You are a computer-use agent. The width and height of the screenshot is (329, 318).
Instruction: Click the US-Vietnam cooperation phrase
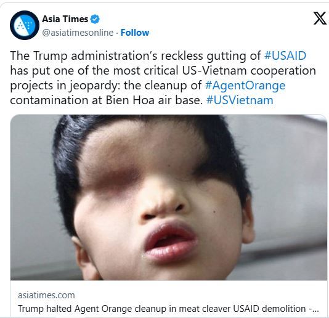249,71
